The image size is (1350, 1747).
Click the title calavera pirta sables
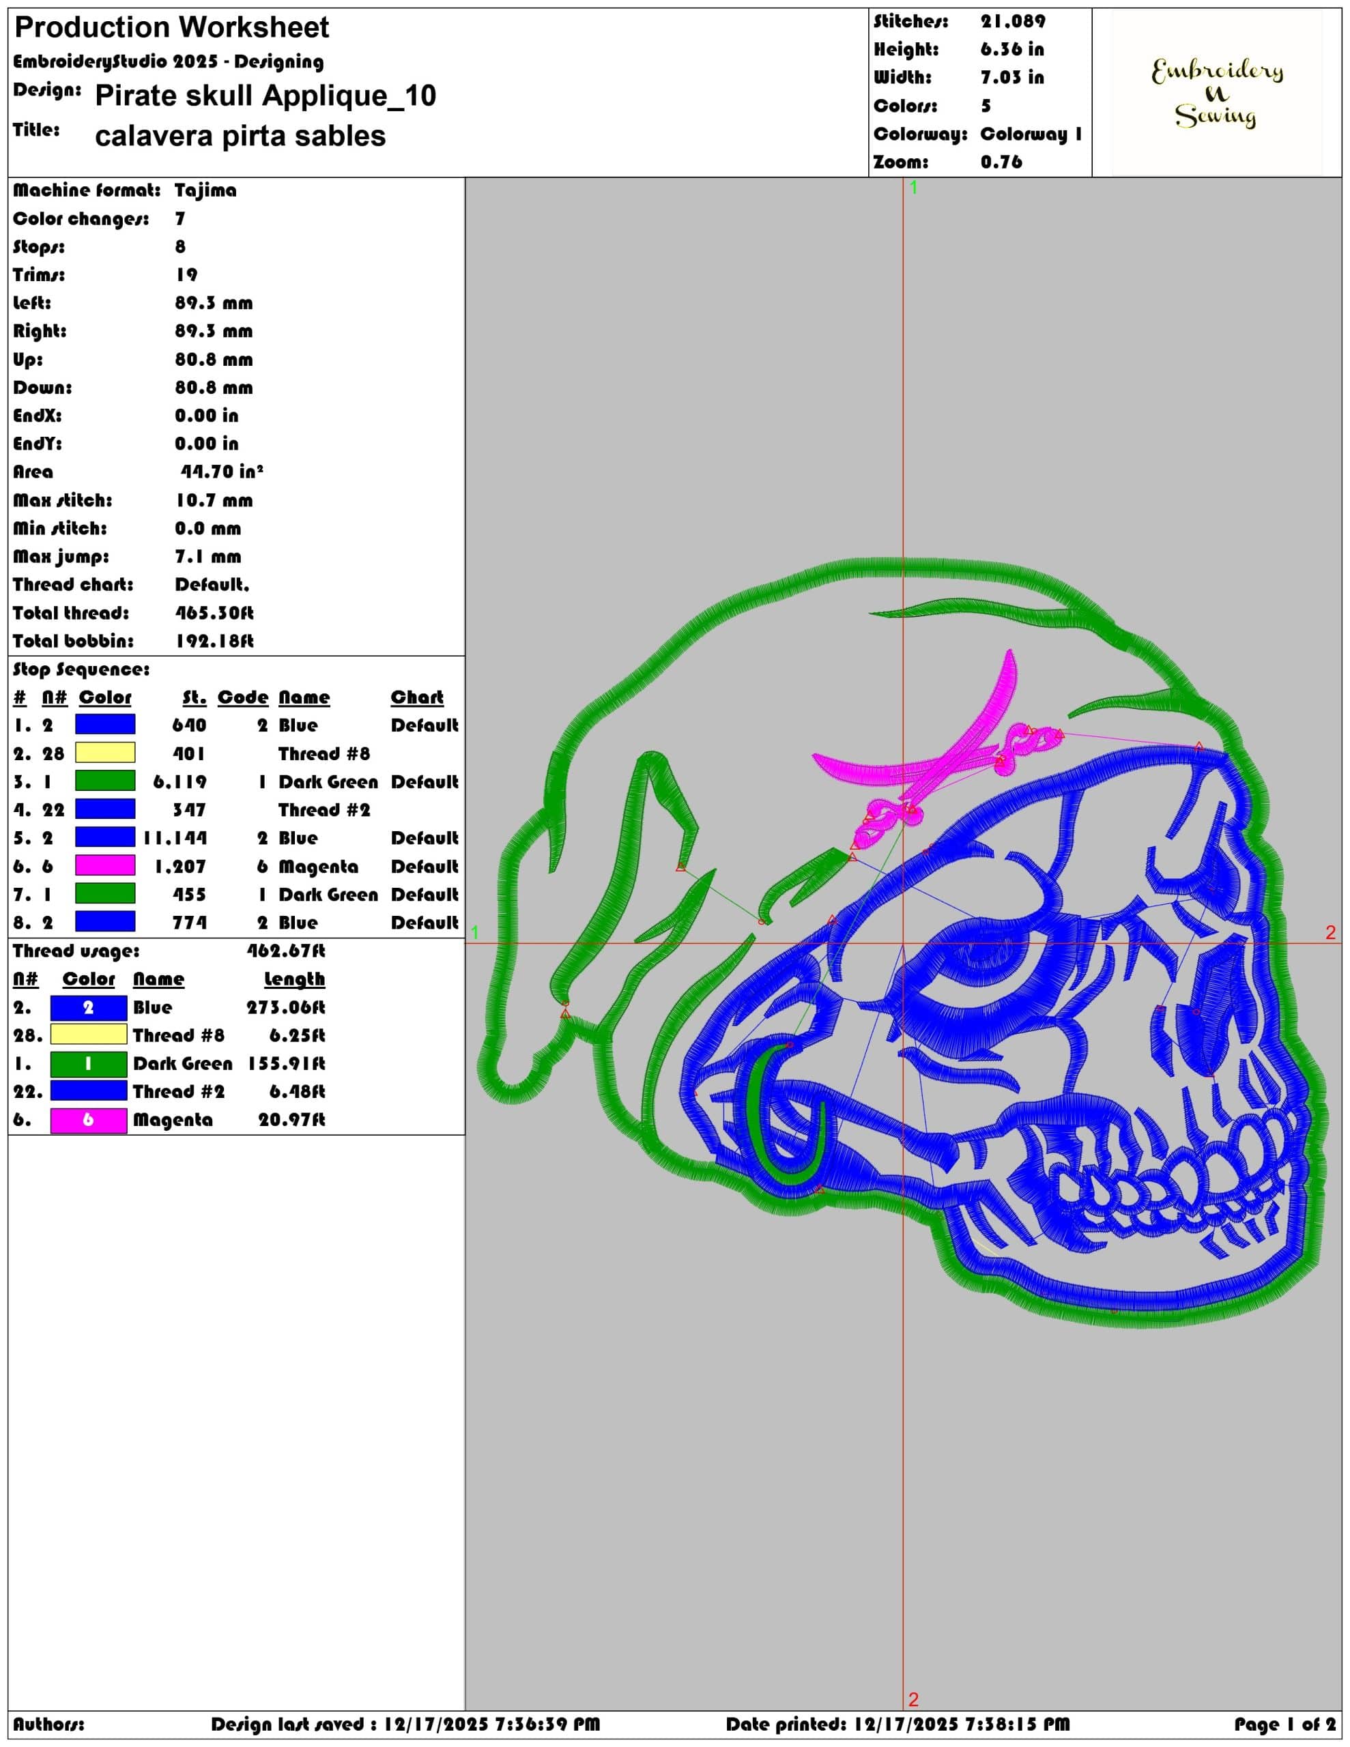point(240,136)
